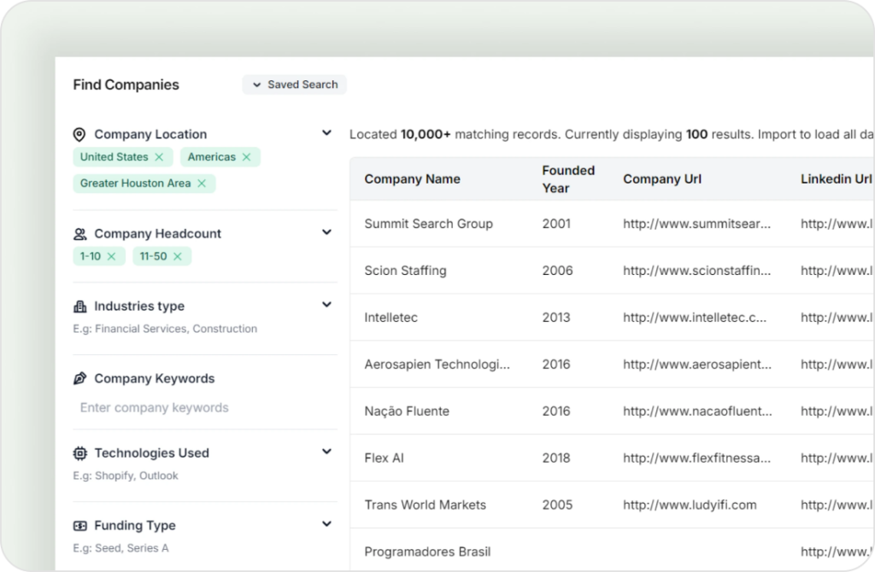Open the Summit Search Group company URL
Screen dimensions: 875x572
(x=696, y=224)
